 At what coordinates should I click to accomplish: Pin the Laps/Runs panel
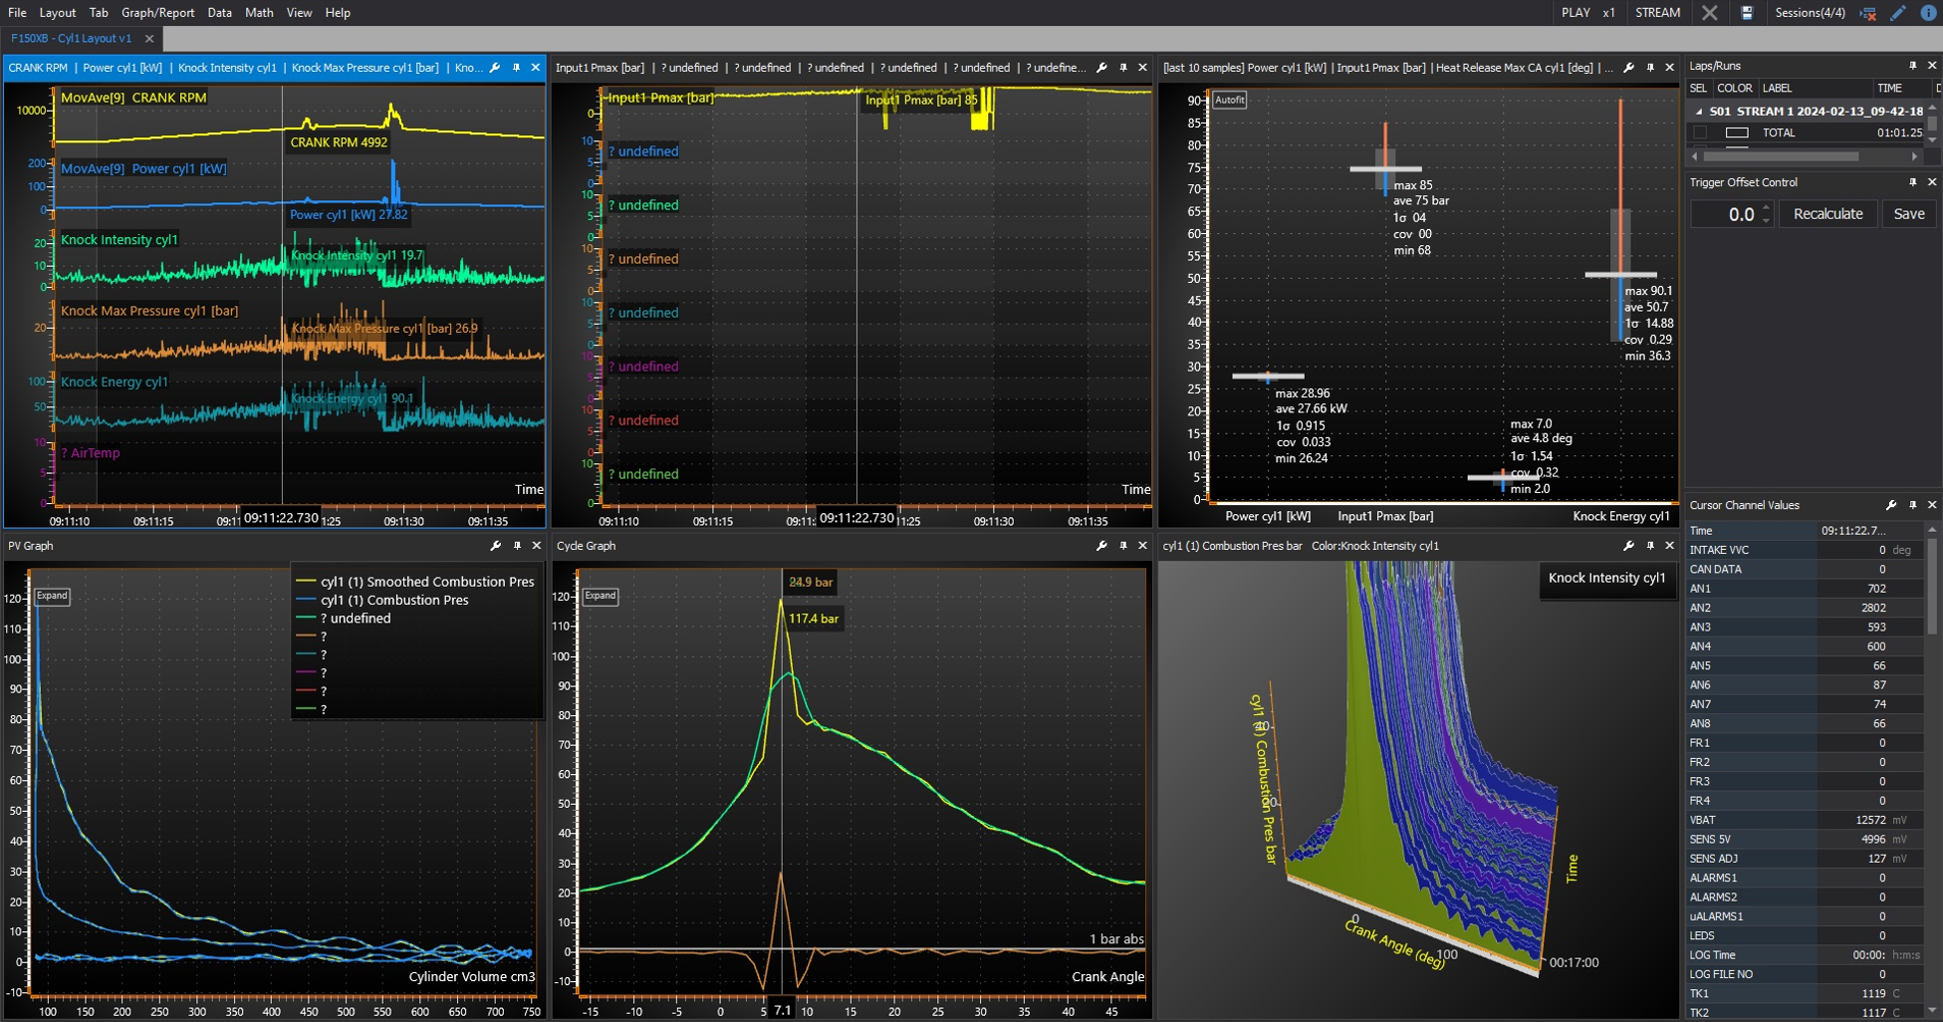coord(1912,66)
